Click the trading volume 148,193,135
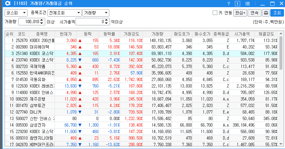The image size is (285, 149). [x=160, y=40]
